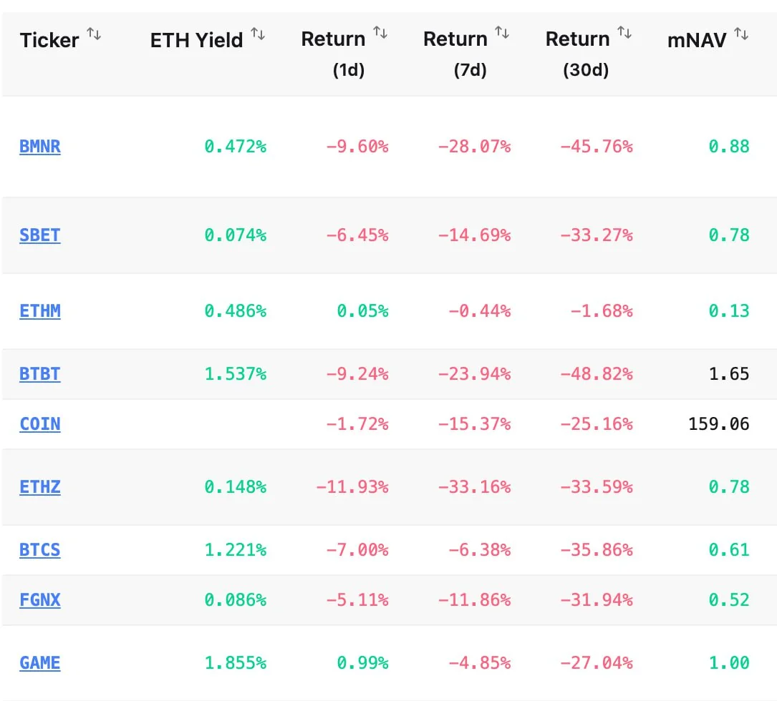Open the BTBT ticker page
Screen dimensions: 777x701
pyautogui.click(x=40, y=374)
